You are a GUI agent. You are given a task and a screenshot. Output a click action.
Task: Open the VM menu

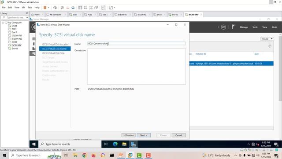[23, 8]
